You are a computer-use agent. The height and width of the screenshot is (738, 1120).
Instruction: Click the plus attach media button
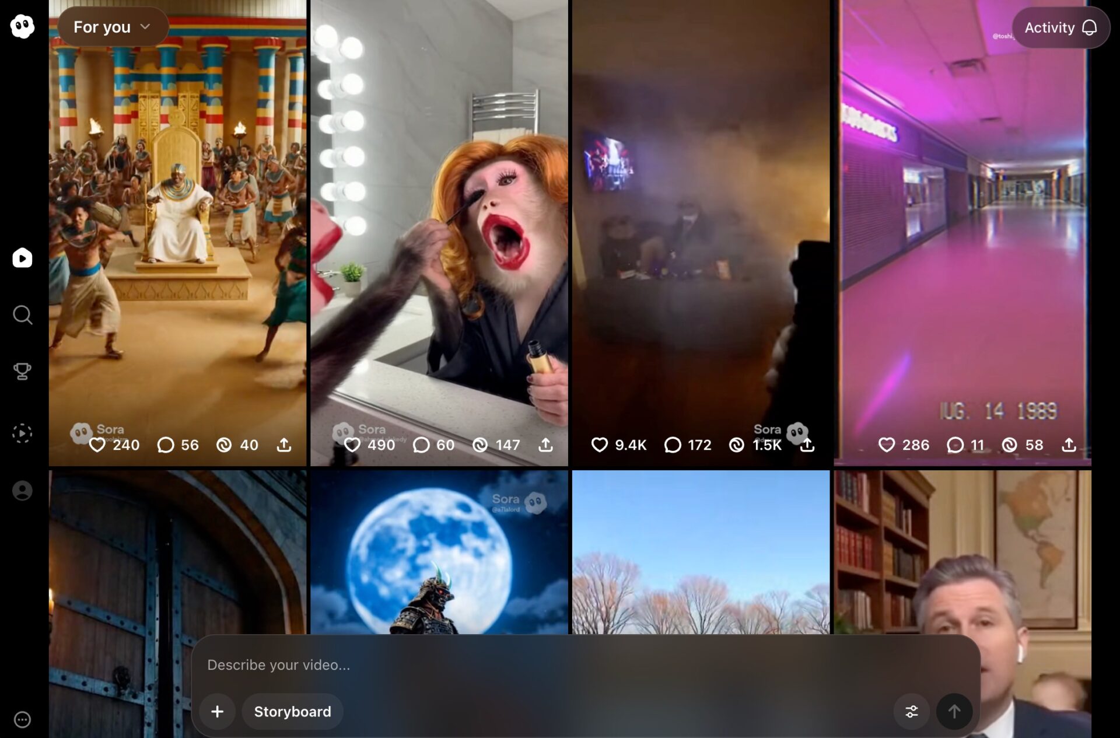[x=217, y=711]
